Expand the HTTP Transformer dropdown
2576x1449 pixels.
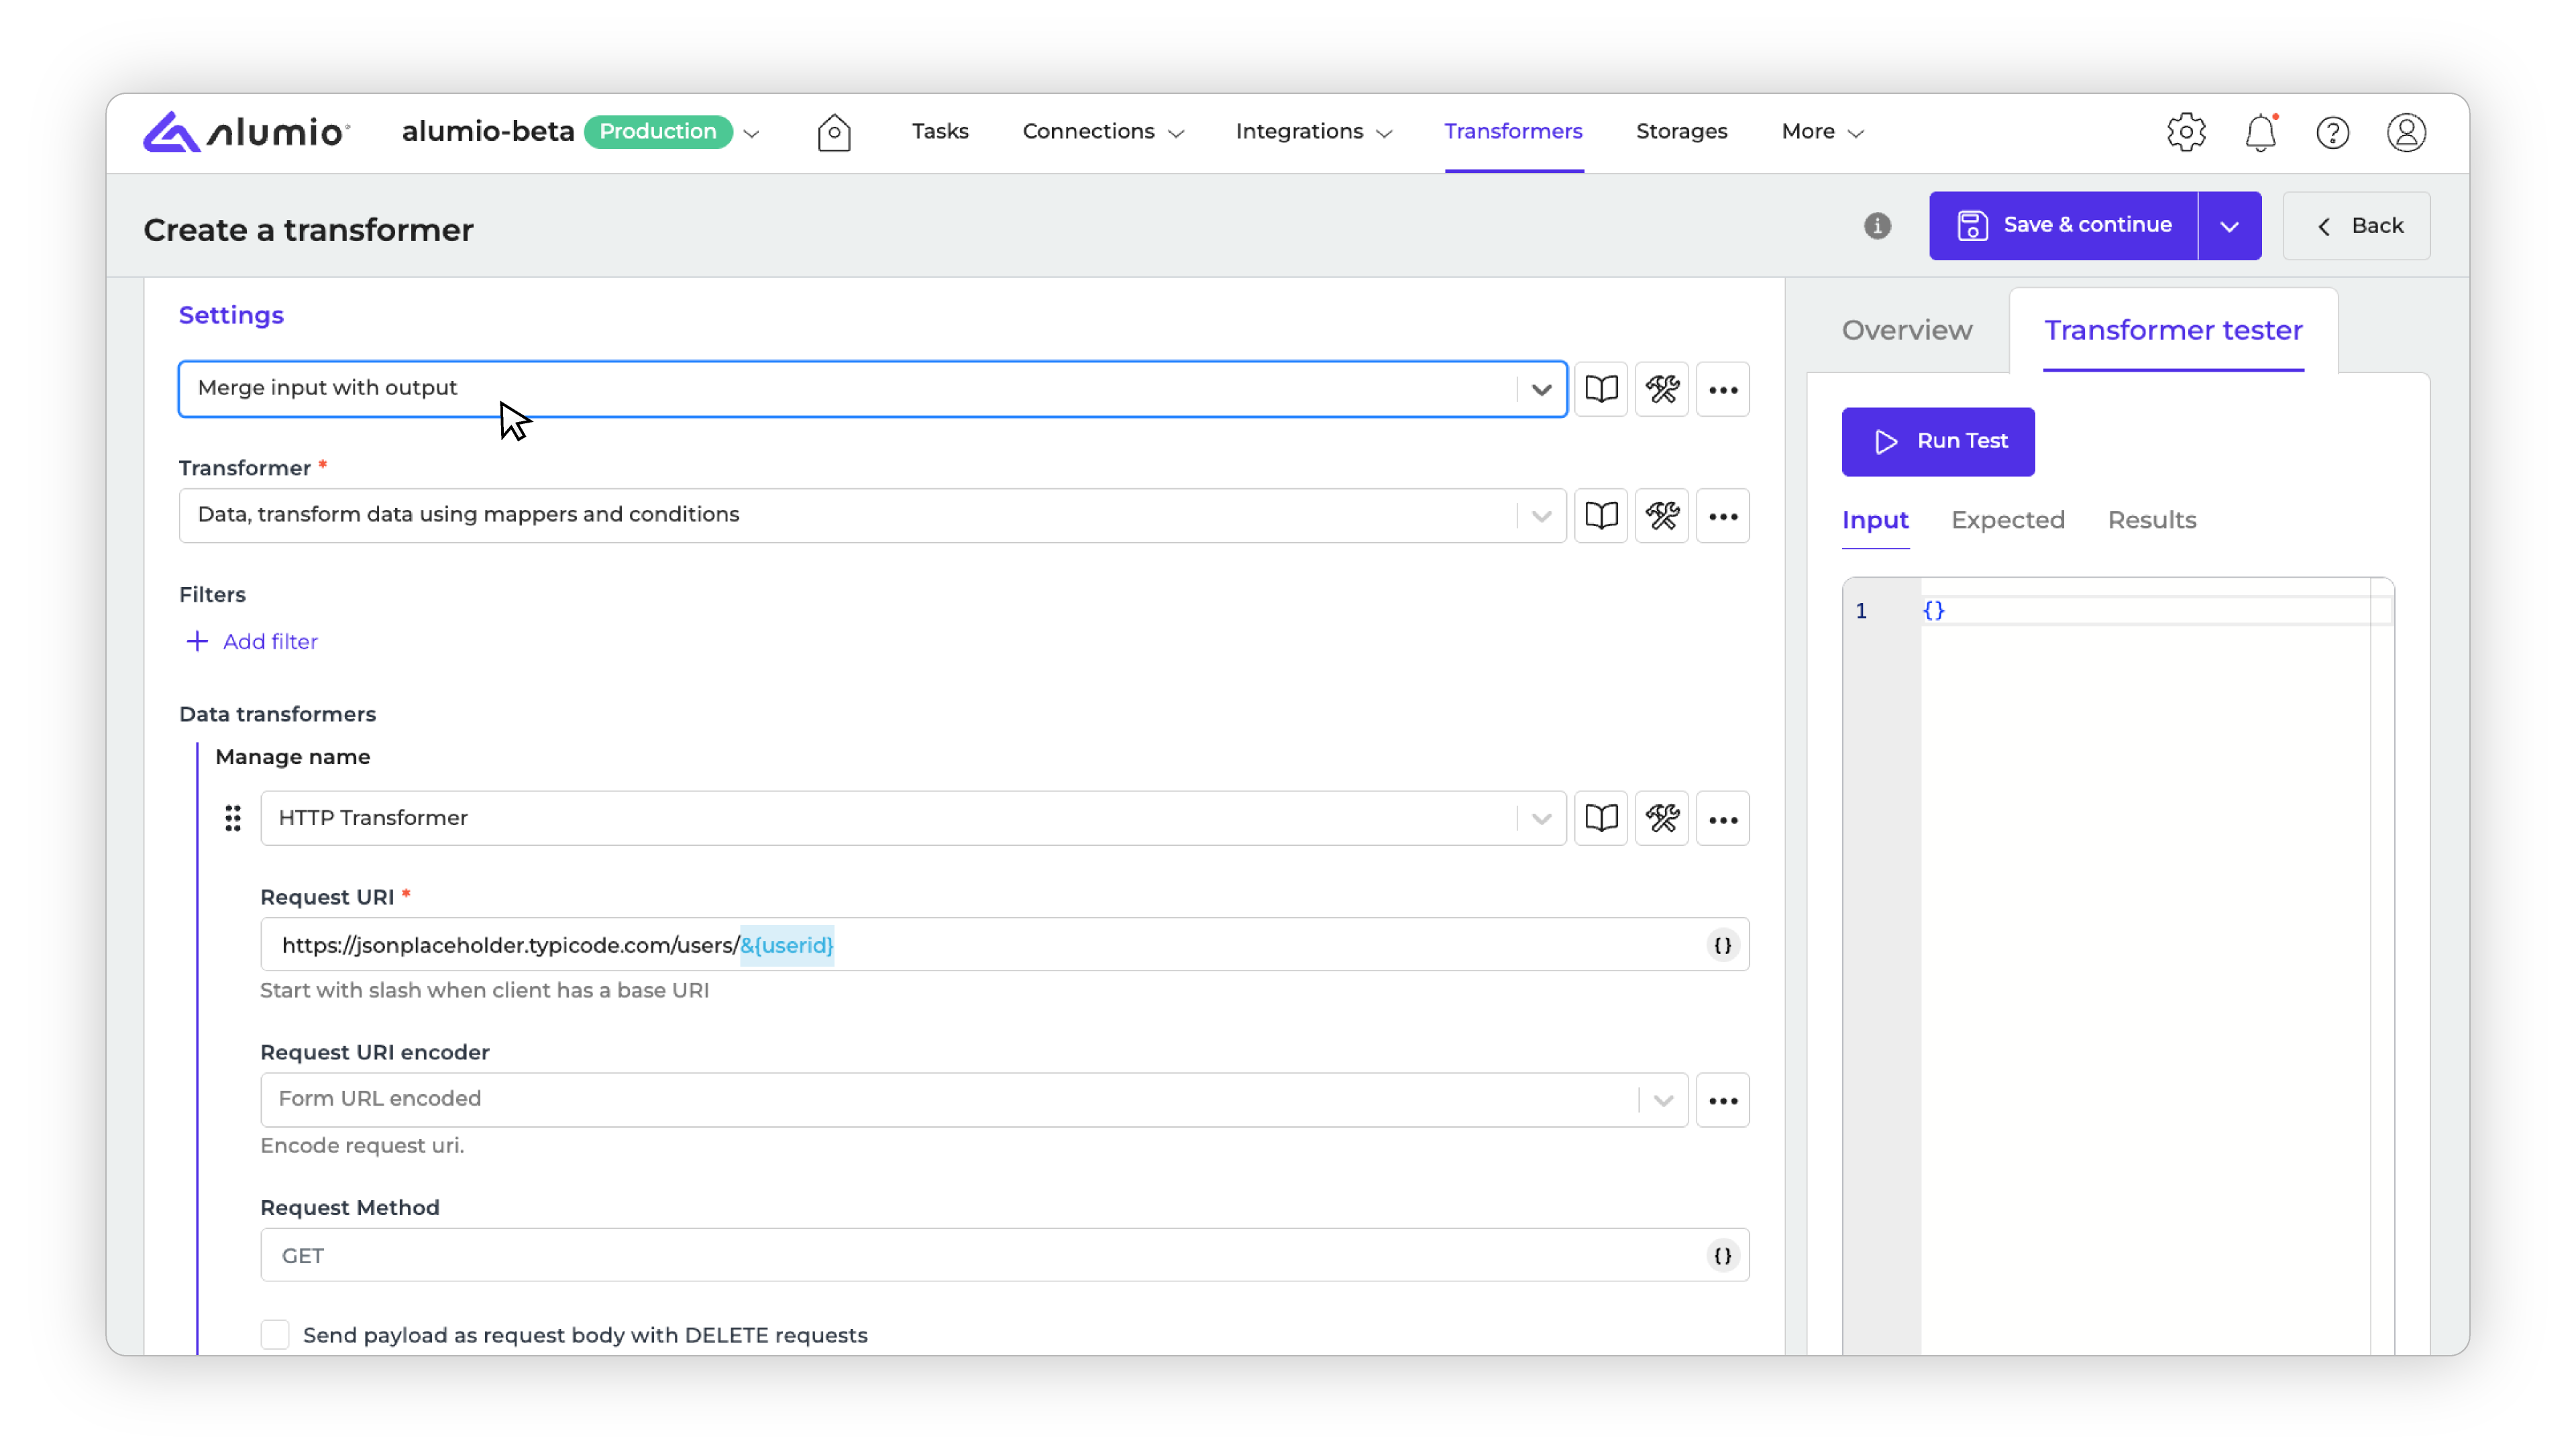point(1541,819)
